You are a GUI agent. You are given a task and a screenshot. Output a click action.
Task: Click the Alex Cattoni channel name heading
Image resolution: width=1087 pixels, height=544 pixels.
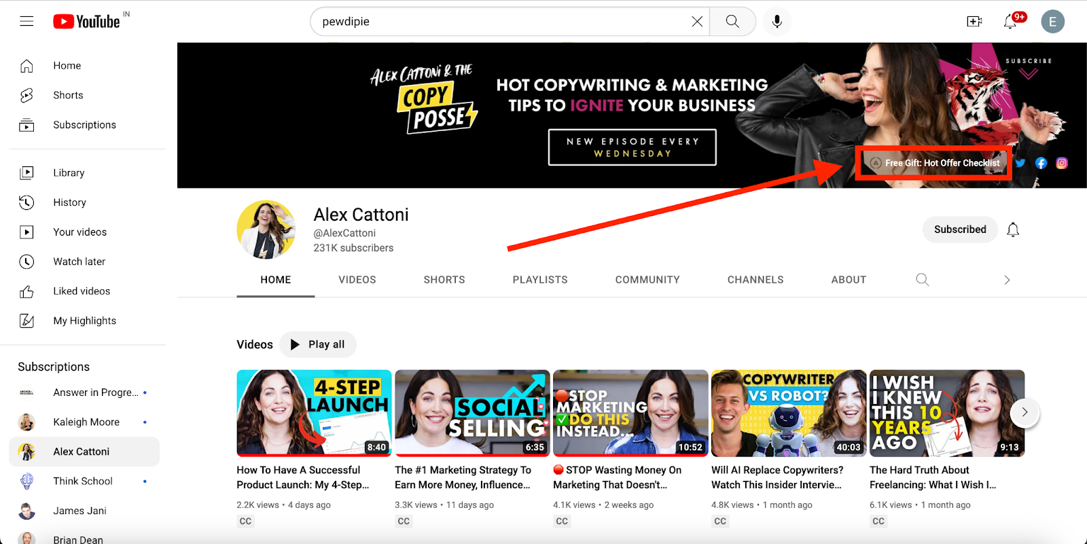pos(361,215)
